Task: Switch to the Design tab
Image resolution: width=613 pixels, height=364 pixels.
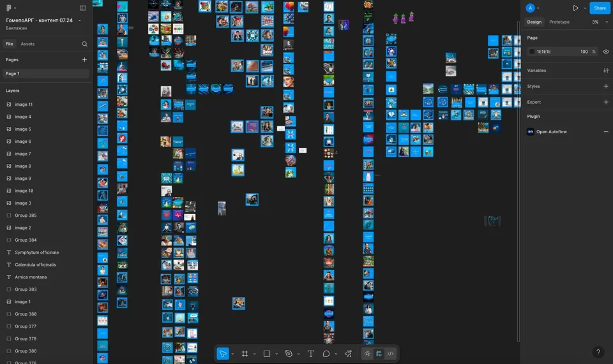Action: (x=534, y=22)
